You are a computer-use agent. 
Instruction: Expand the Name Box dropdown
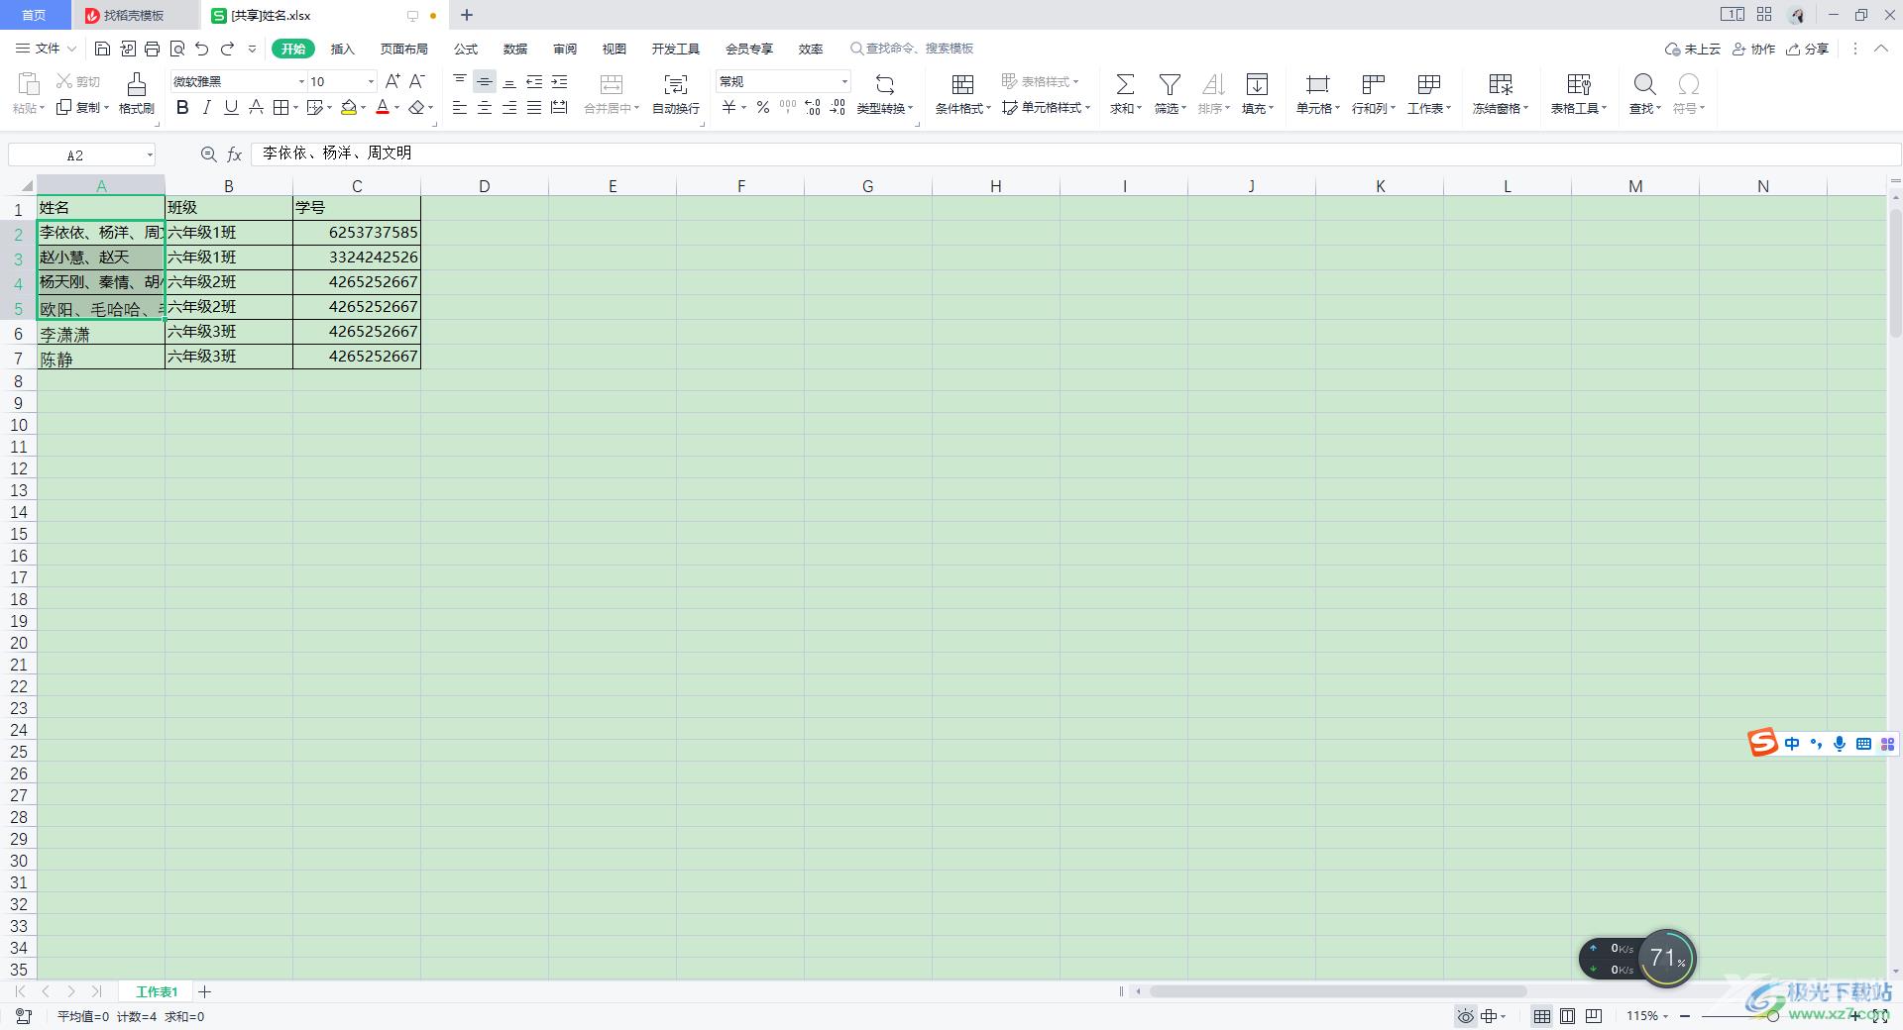point(150,154)
